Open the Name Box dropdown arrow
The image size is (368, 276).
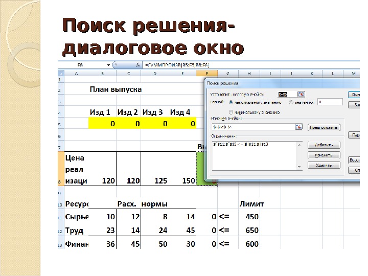[108, 65]
